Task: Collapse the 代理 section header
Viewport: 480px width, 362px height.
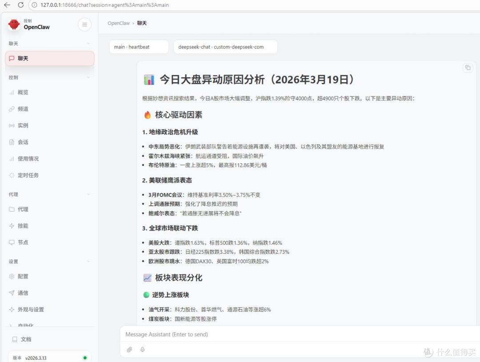Action: (x=50, y=194)
